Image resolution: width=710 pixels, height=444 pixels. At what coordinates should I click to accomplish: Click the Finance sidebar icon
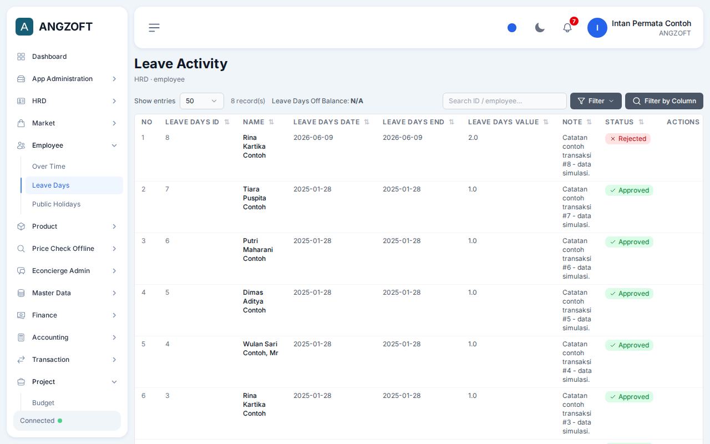pos(21,315)
